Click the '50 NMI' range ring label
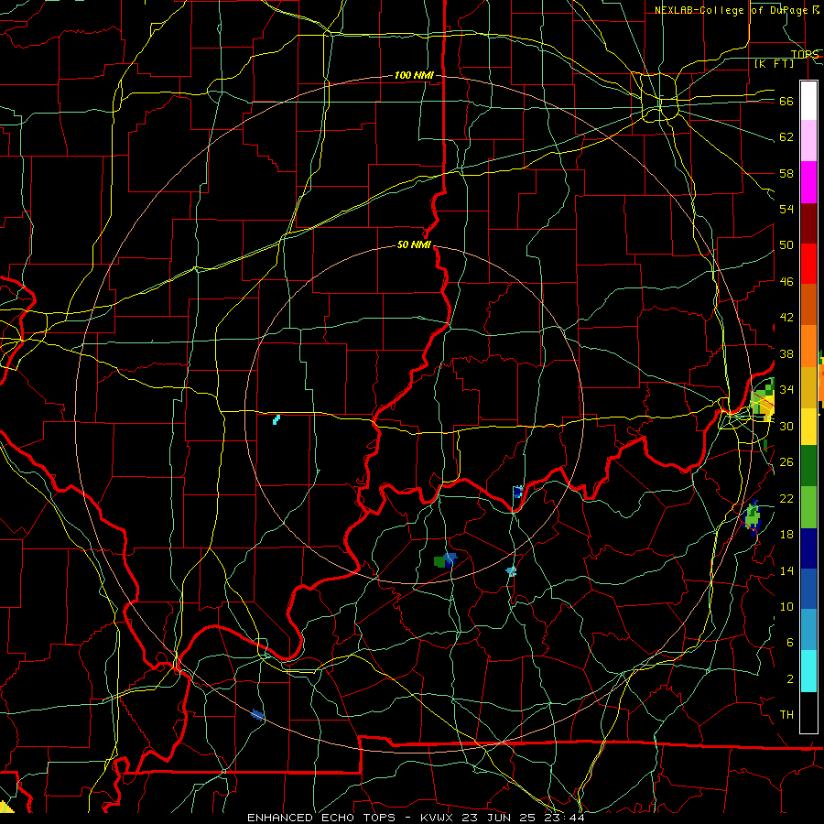 [414, 244]
